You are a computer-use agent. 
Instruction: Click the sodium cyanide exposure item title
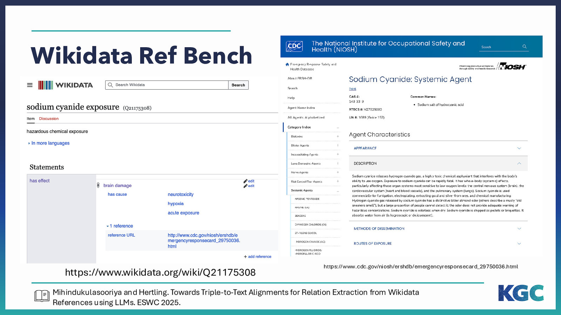pos(73,107)
